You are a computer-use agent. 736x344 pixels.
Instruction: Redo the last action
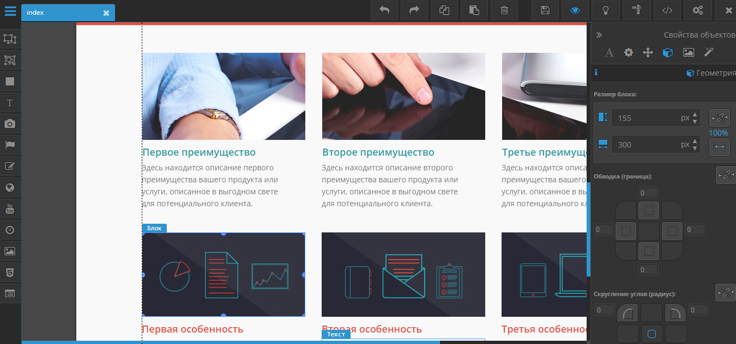click(414, 10)
